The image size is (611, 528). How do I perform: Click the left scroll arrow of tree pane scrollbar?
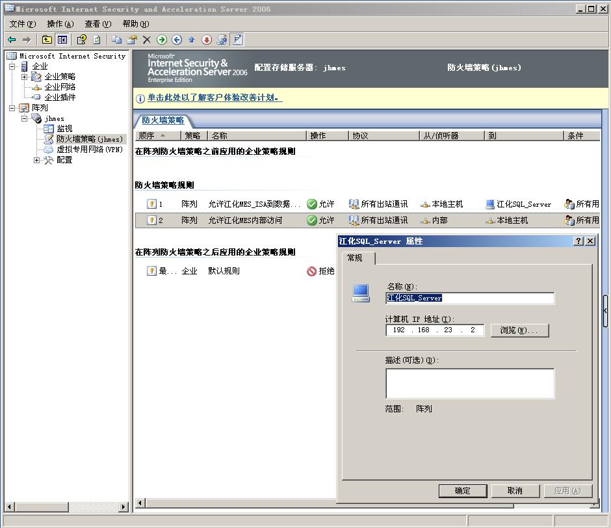pos(9,507)
